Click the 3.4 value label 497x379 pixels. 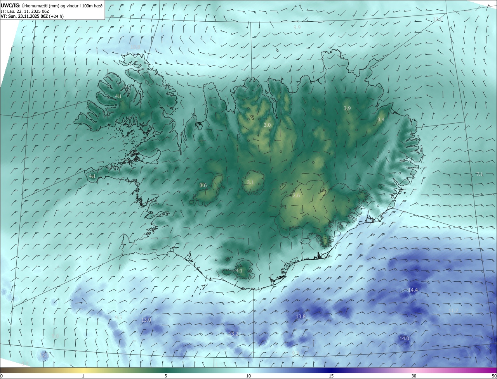381,120
